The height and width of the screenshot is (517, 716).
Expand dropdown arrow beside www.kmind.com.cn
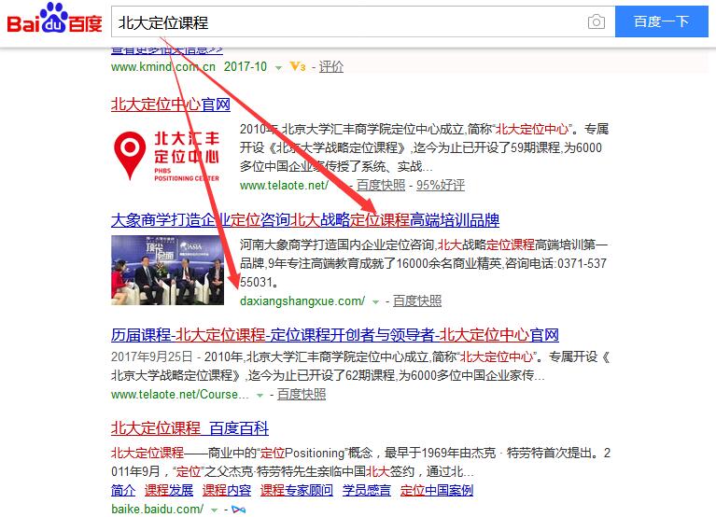[x=278, y=68]
